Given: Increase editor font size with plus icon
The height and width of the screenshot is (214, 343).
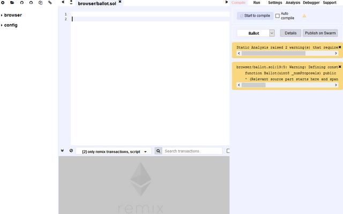Looking at the screenshot, I should [x=71, y=1].
